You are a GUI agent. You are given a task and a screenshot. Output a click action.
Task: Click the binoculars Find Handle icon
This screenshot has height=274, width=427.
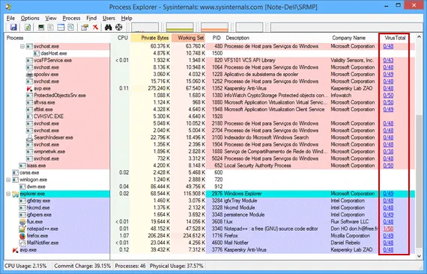[x=109, y=27]
